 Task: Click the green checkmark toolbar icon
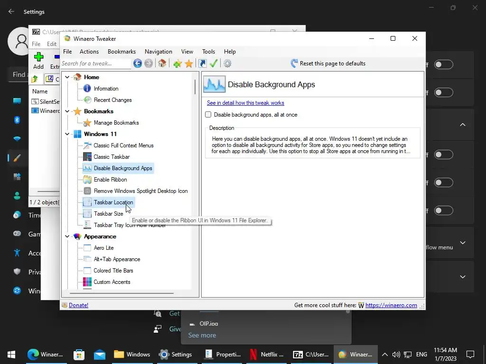coord(214,64)
